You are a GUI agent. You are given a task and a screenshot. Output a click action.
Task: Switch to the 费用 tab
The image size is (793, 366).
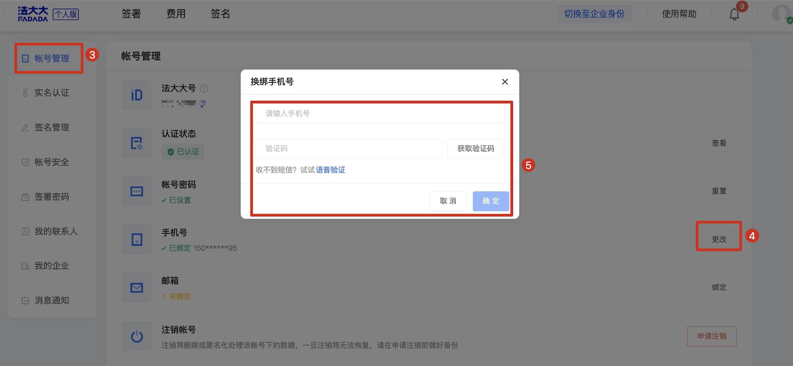coord(175,14)
